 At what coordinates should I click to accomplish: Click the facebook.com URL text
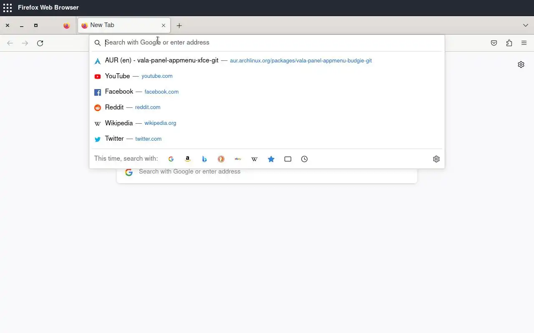tap(161, 92)
